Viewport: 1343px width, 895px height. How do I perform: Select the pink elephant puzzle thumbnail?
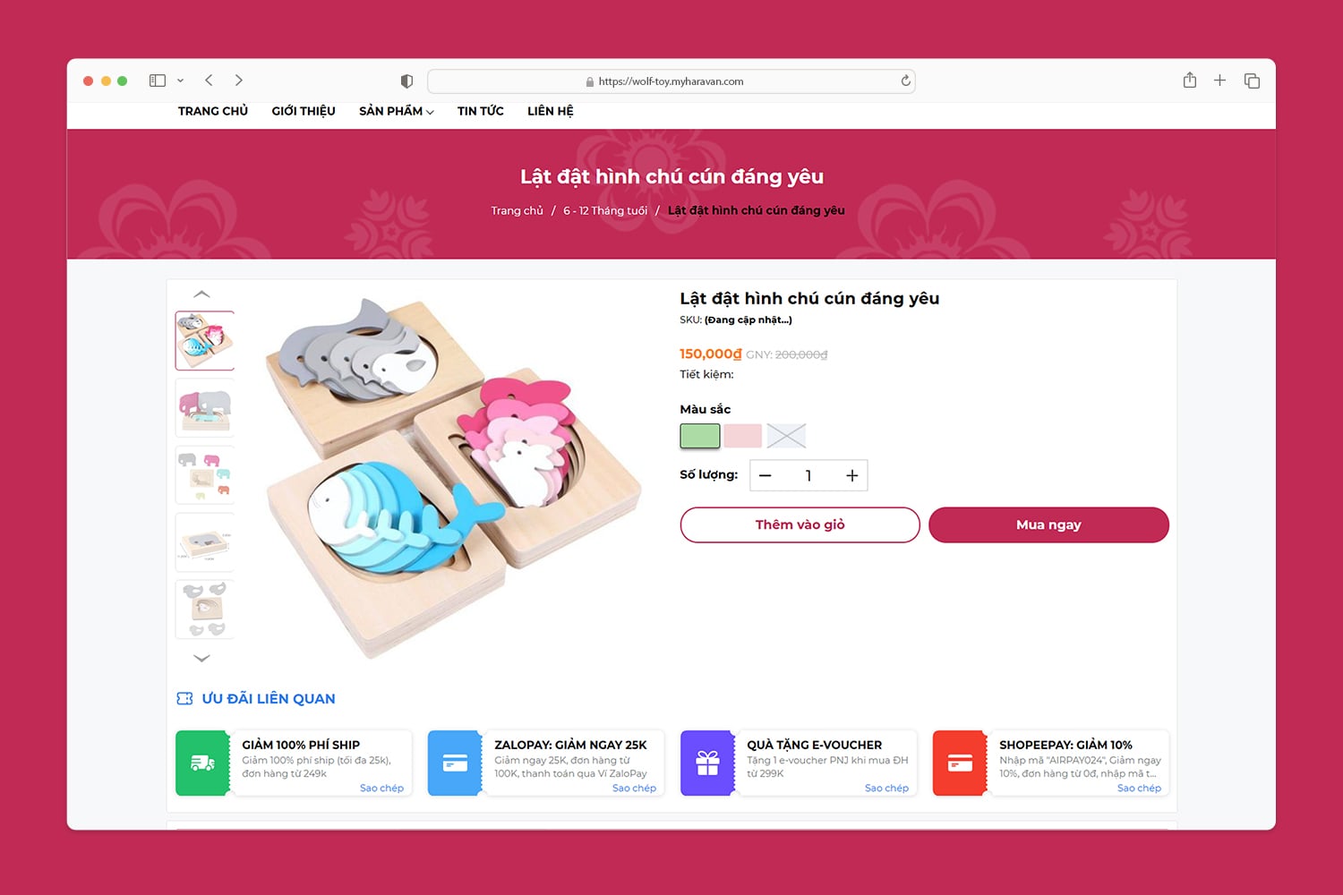click(x=205, y=407)
